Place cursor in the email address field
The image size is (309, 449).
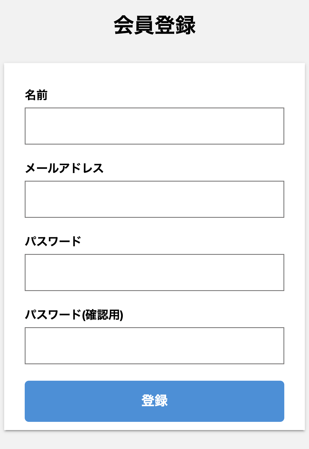154,199
